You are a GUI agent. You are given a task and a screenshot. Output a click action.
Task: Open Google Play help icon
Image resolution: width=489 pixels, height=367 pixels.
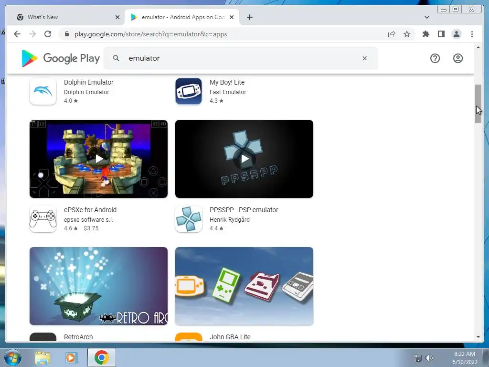(435, 58)
